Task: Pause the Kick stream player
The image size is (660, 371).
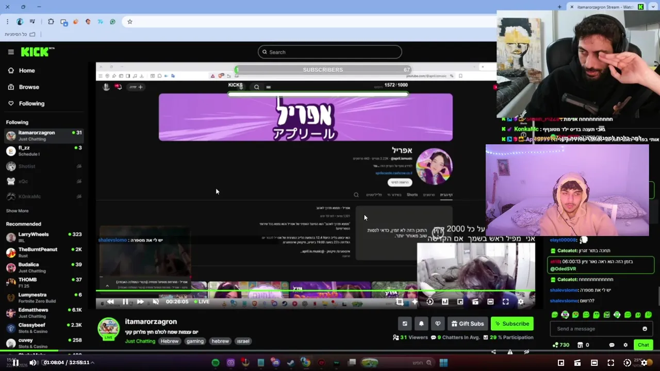Action: tap(125, 302)
